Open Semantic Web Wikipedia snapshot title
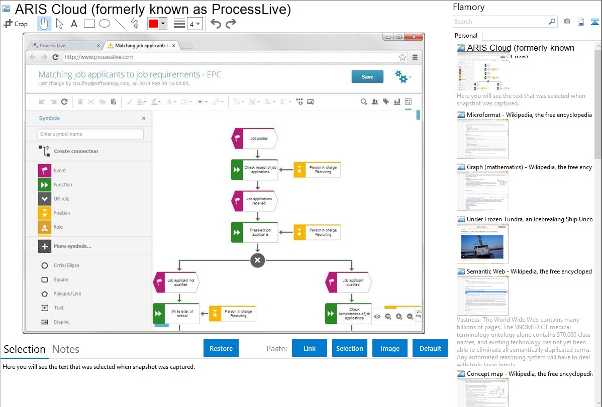The image size is (602, 407). coord(529,271)
